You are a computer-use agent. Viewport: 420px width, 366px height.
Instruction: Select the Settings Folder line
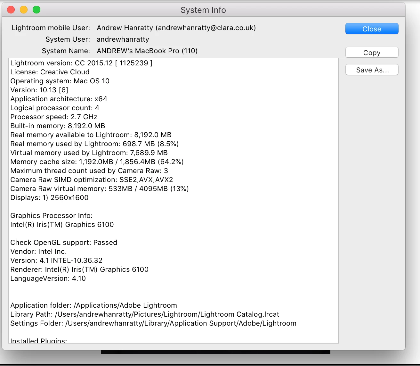(x=153, y=323)
